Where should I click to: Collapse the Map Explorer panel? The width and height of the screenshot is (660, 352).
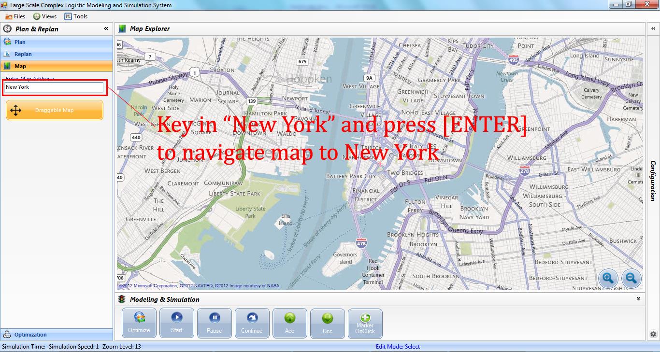(653, 28)
